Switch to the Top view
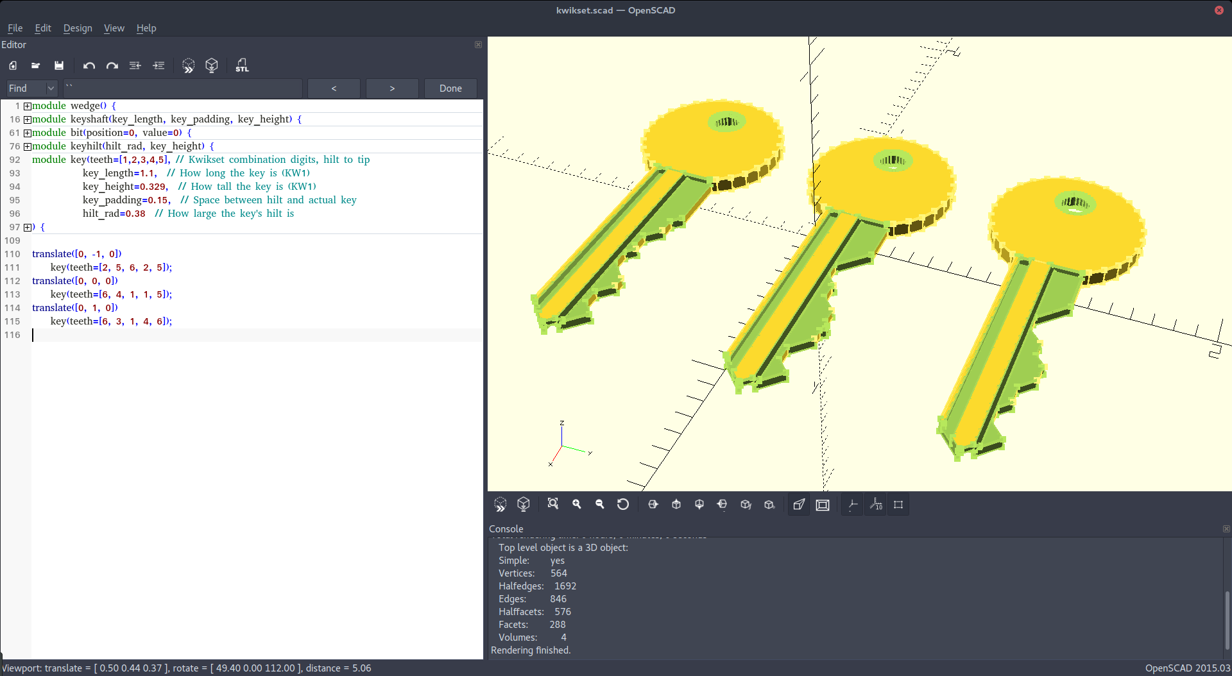 (676, 505)
